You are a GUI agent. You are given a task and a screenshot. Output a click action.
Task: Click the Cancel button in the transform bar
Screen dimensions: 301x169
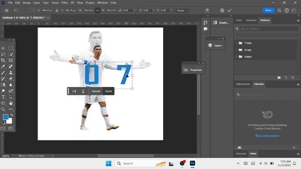[96, 91]
